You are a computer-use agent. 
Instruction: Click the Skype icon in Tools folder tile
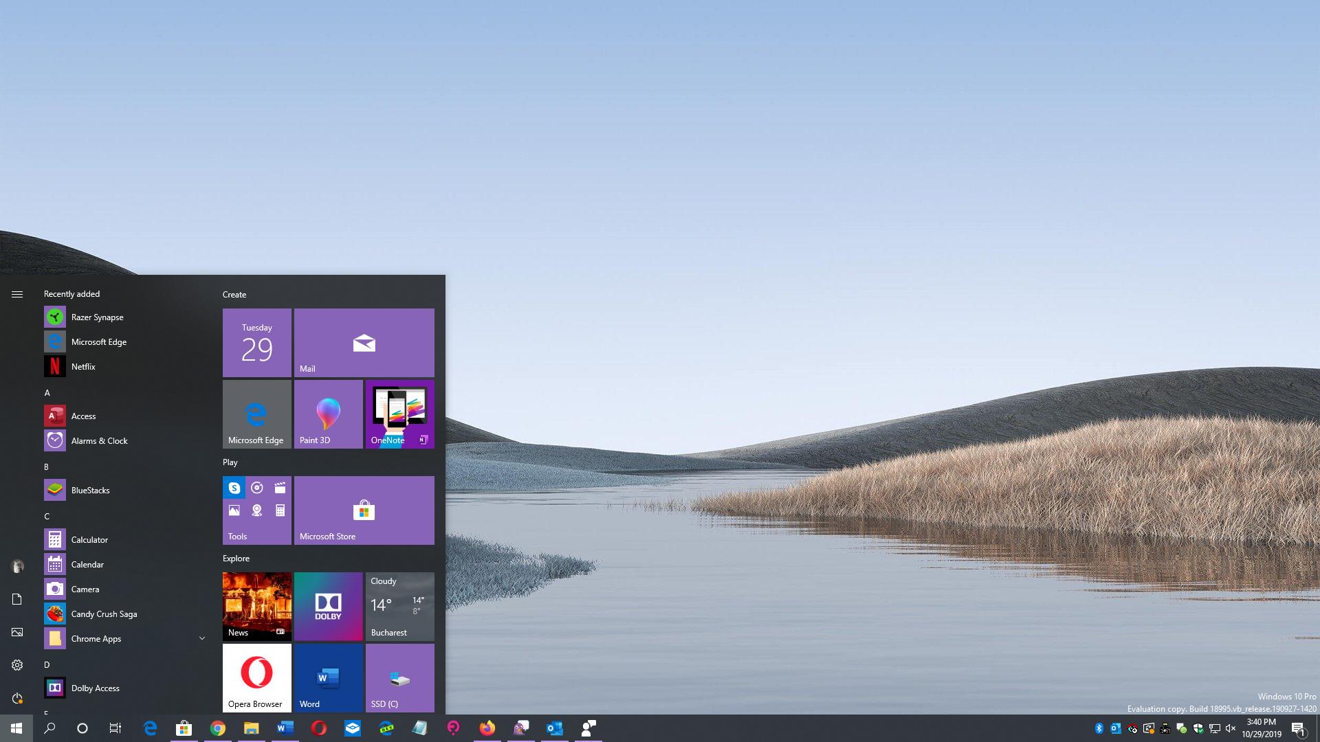[234, 488]
